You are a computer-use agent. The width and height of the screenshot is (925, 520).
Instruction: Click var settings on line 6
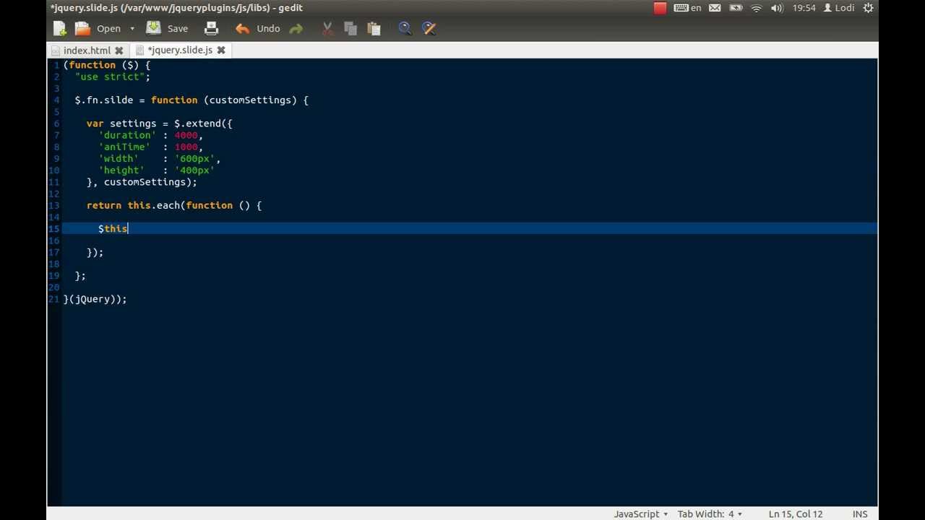click(121, 123)
